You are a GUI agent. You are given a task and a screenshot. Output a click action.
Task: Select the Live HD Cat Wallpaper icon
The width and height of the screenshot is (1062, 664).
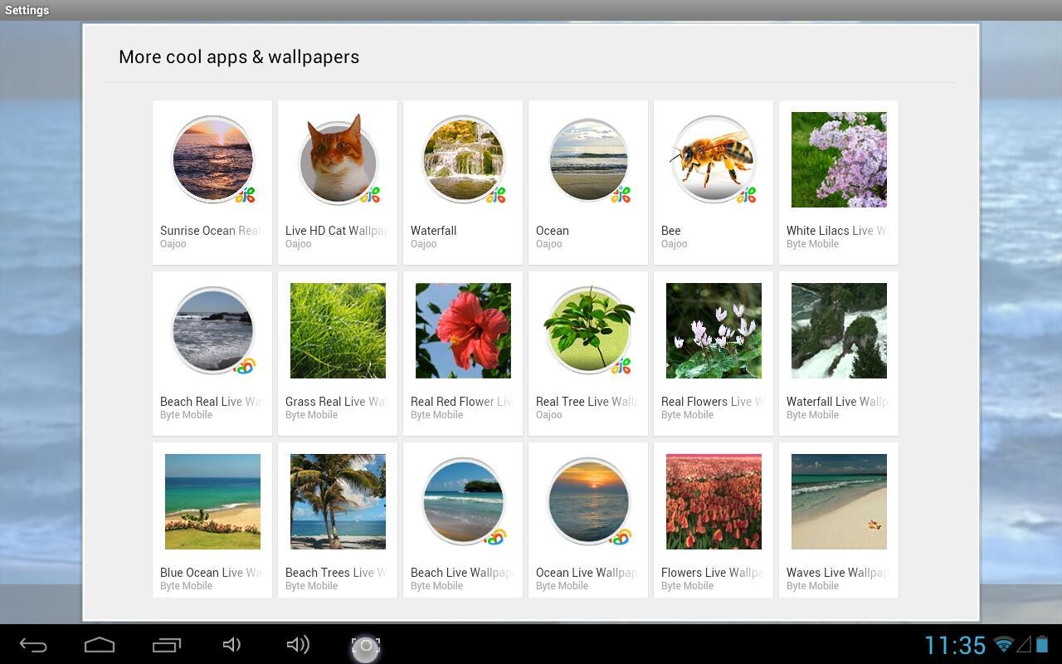[338, 159]
